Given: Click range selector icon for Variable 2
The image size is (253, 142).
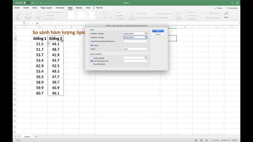Looking at the screenshot, I should pos(146,37).
